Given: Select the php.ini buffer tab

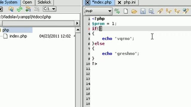Looking at the screenshot, I should [x=130, y=2].
